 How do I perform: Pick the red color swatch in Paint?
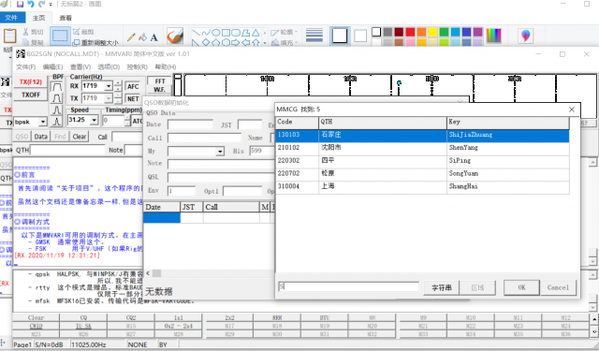pos(410,32)
